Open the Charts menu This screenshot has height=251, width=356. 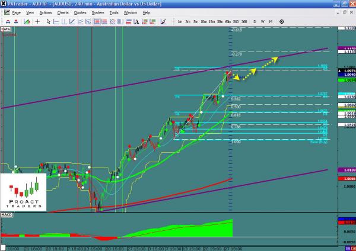[x=62, y=12]
